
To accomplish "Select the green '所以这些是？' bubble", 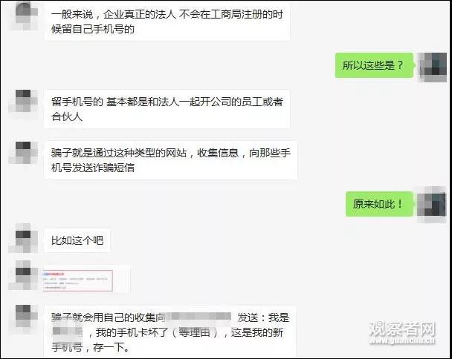I will (x=374, y=65).
